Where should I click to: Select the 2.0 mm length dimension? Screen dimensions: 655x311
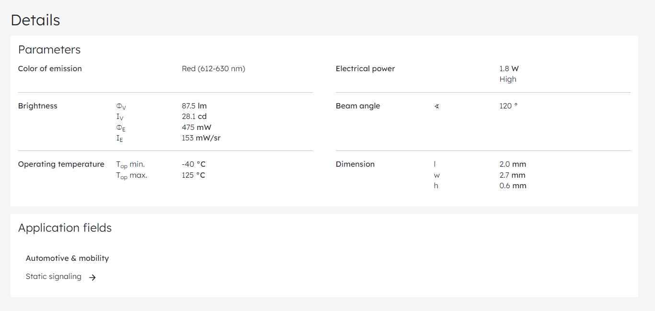pos(513,164)
